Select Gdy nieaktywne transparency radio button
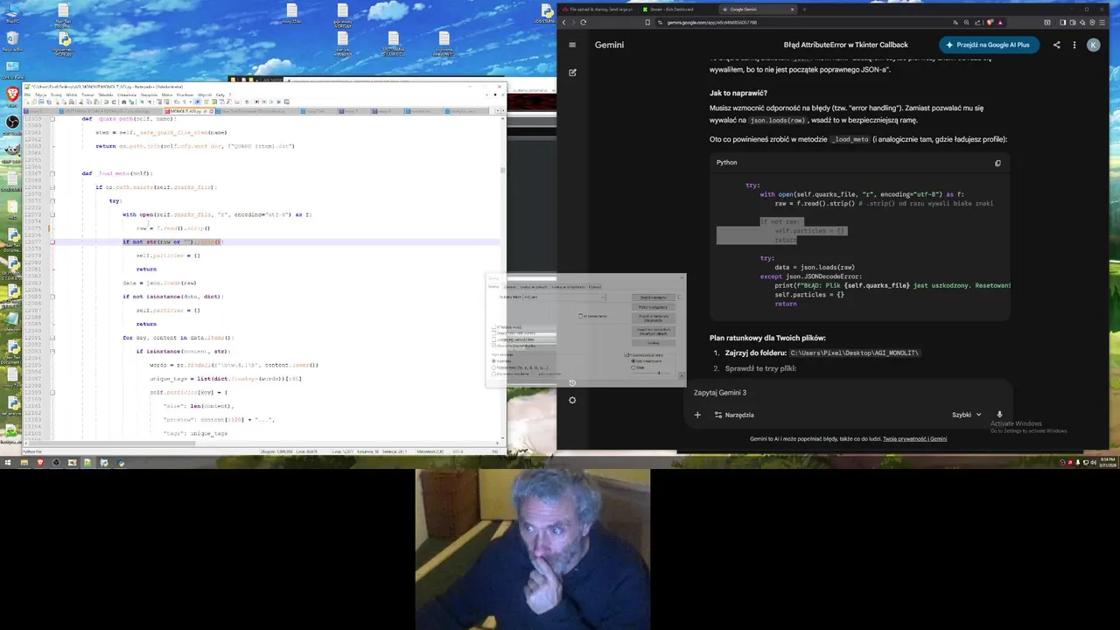The image size is (1120, 630). [x=633, y=361]
